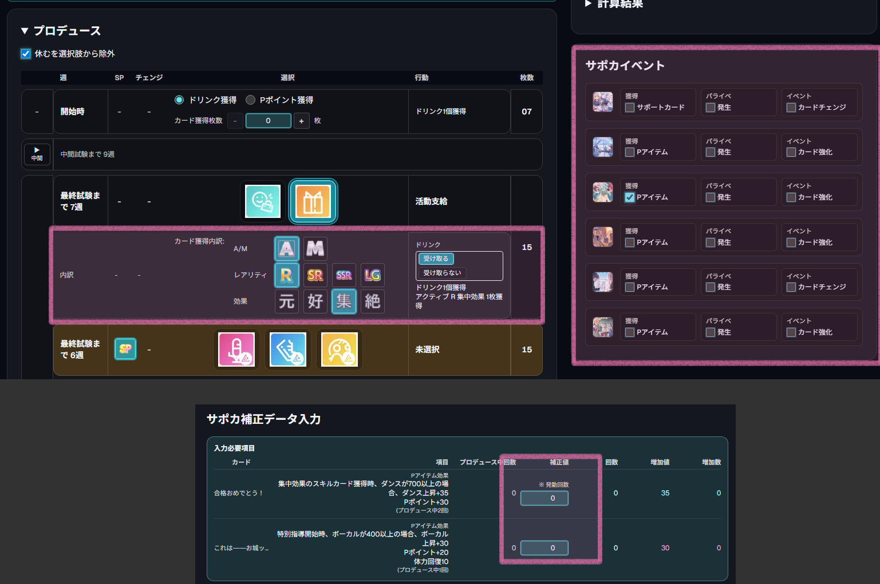Uncheck the checked Pアイテム checkbox
880x584 pixels.
[629, 197]
